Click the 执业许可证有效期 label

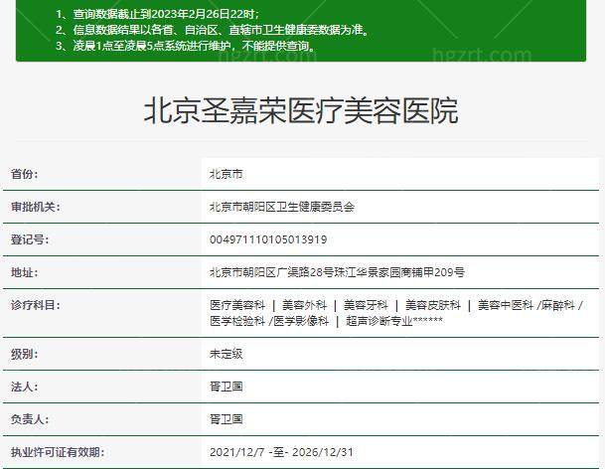(x=58, y=452)
